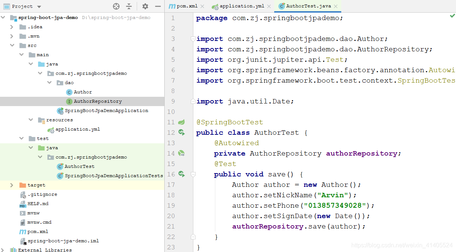Viewport: 456px width, 252px height.
Task: Collapse the main folder
Action: (x=22, y=55)
